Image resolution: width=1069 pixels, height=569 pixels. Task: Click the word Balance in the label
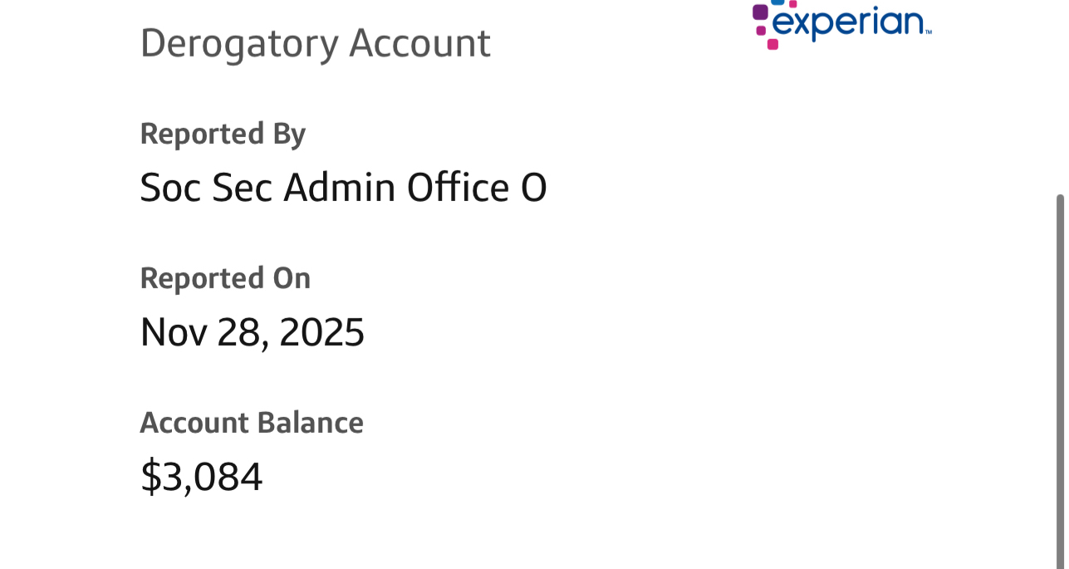click(x=309, y=423)
